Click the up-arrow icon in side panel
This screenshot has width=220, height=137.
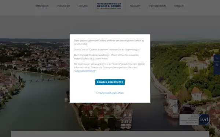pos(217,71)
